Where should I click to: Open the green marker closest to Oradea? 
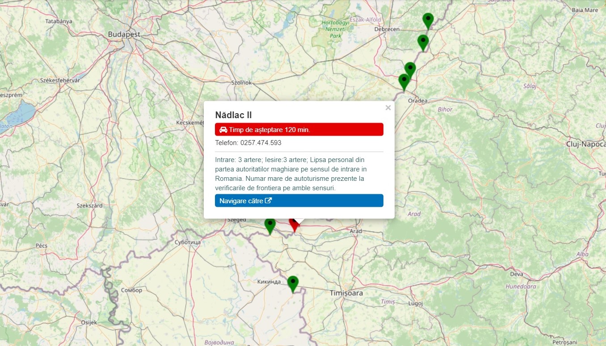click(404, 81)
